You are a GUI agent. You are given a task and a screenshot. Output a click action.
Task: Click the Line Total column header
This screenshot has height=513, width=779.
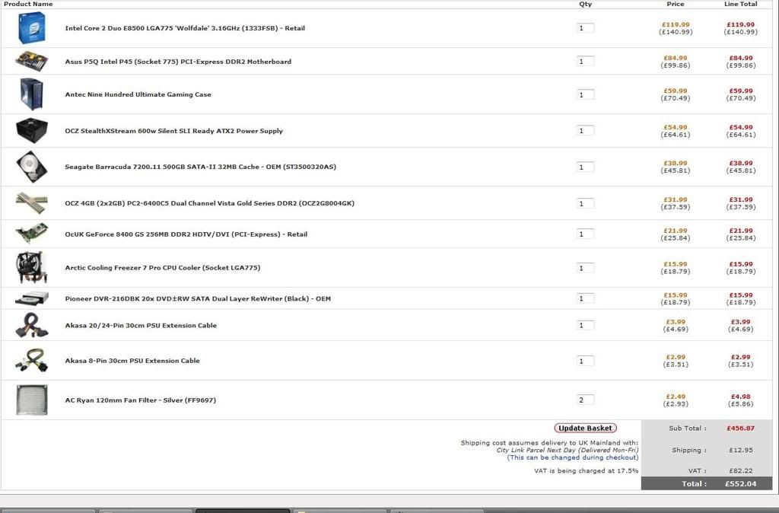pos(740,4)
